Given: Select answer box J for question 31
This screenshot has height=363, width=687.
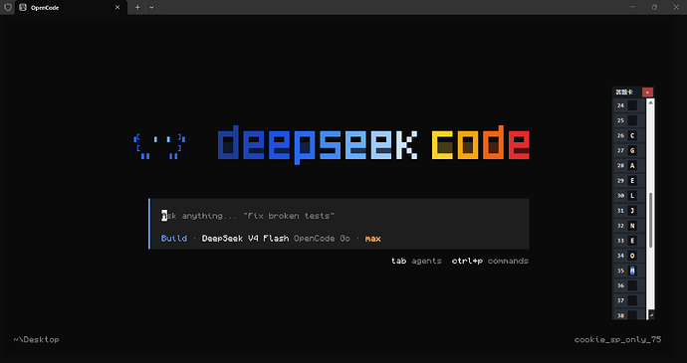Looking at the screenshot, I should [x=632, y=211].
